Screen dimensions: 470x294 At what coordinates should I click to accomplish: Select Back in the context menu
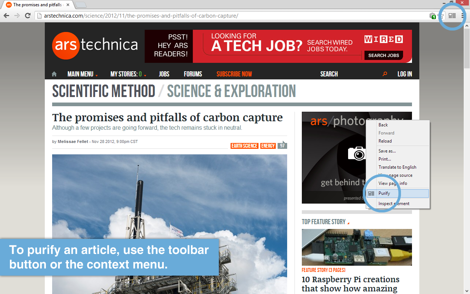(x=398, y=125)
